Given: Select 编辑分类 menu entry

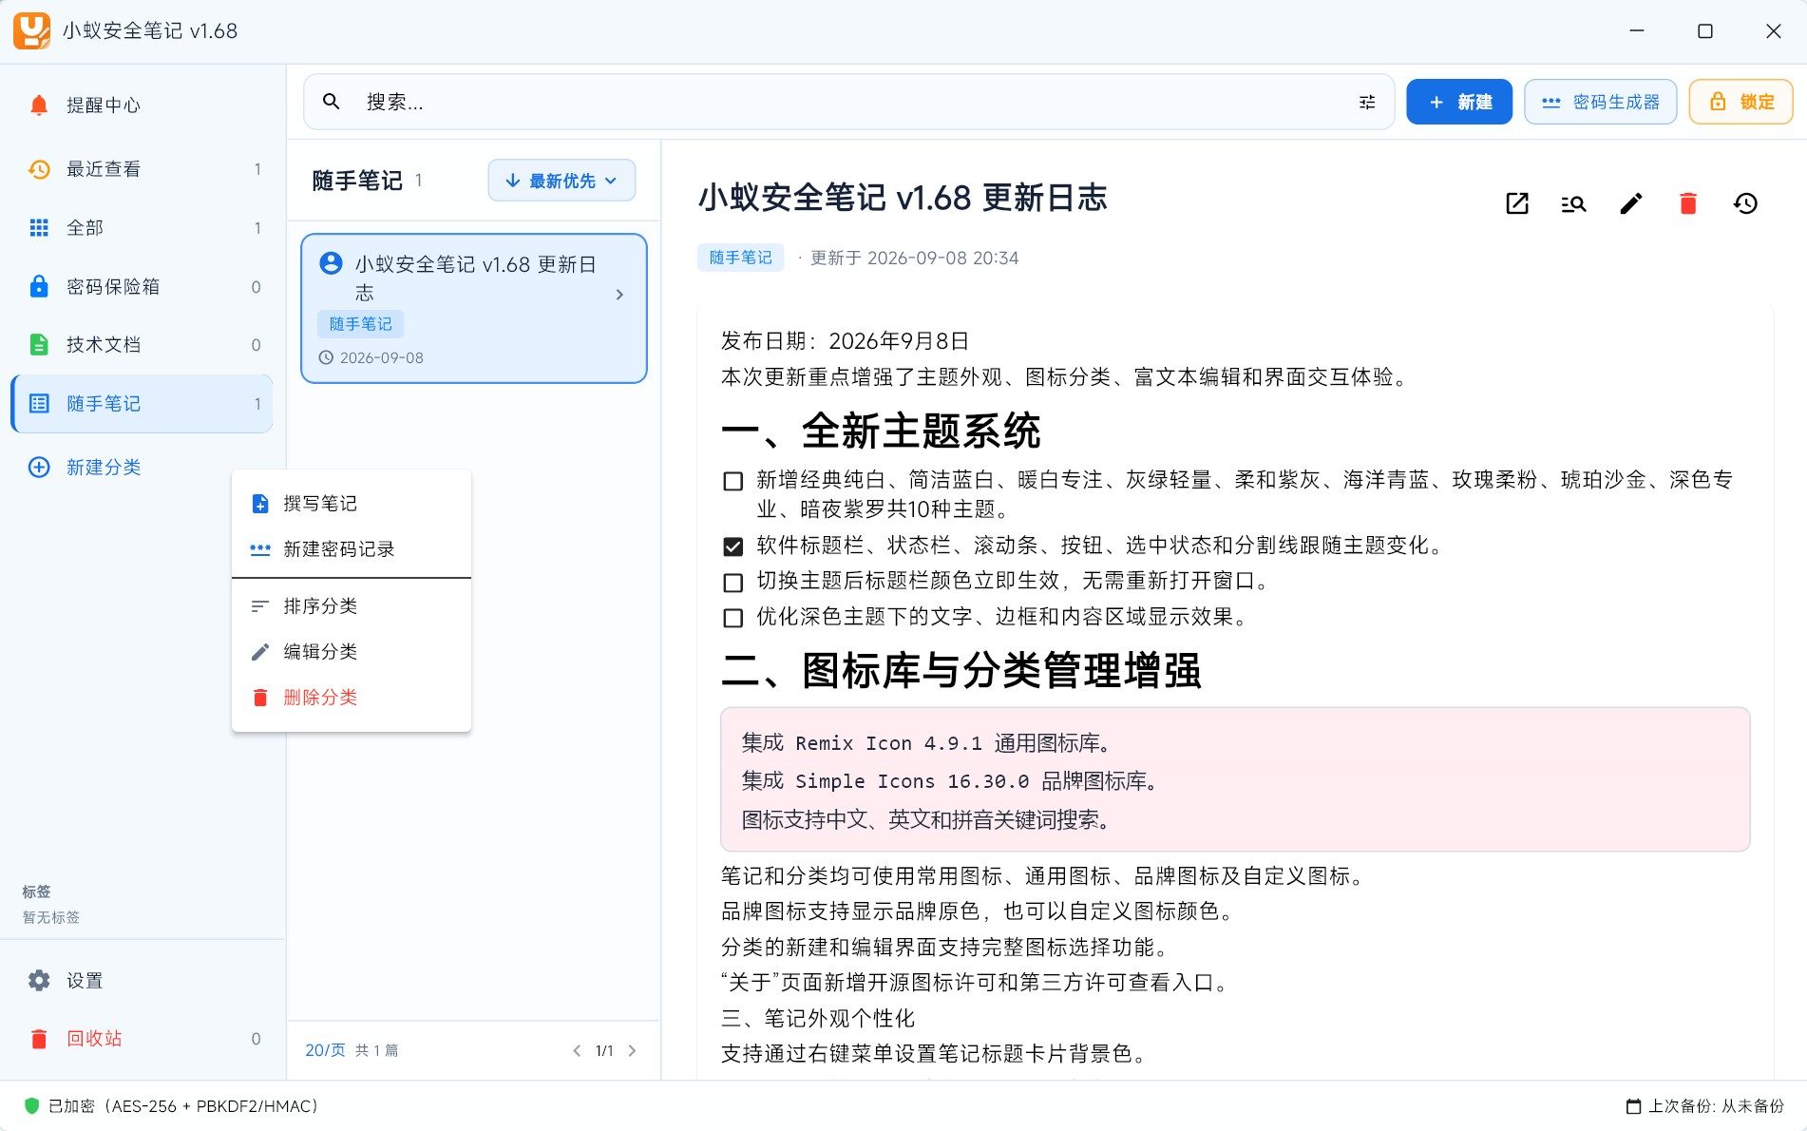Looking at the screenshot, I should click(352, 652).
